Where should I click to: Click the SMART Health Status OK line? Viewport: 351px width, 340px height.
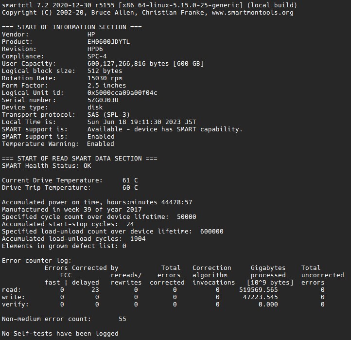tap(47, 166)
